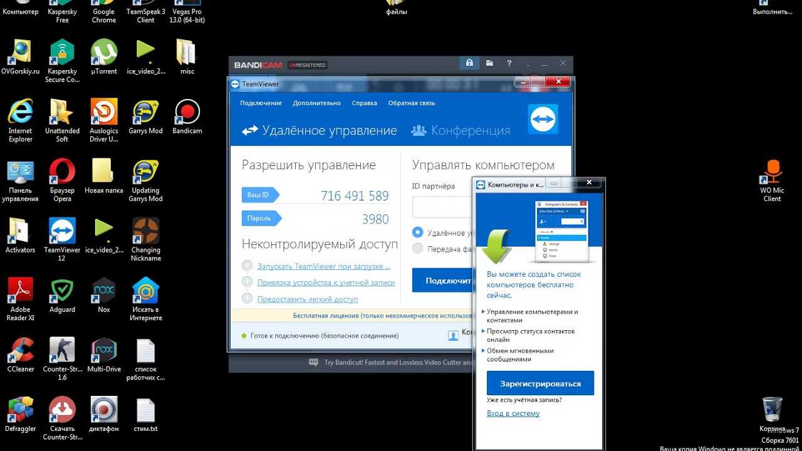
Task: Click Запускать TeamViewer при загрузке link
Action: tap(323, 266)
